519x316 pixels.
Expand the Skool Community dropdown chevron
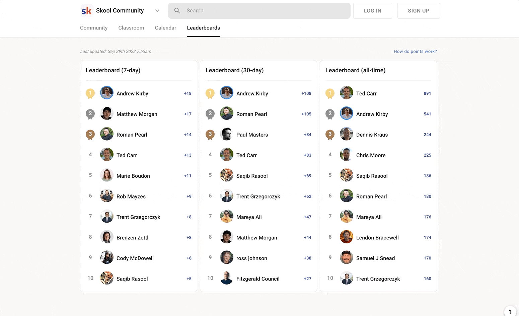(157, 11)
